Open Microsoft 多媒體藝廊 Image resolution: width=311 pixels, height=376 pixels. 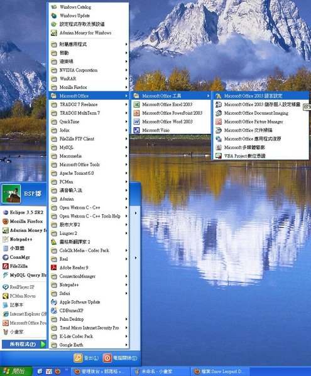(x=261, y=147)
